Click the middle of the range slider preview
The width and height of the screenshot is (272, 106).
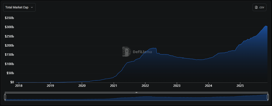click(136, 97)
